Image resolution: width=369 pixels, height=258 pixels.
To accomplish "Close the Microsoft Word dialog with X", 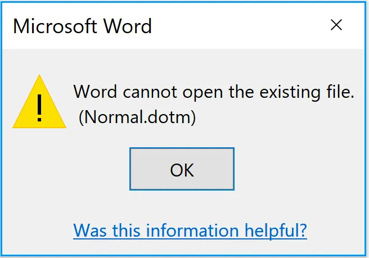I will pyautogui.click(x=336, y=25).
